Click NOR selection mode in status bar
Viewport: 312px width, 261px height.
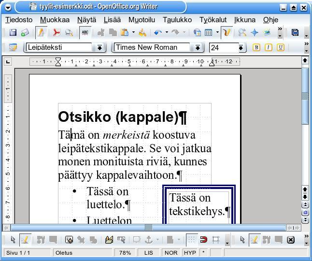coord(171,253)
